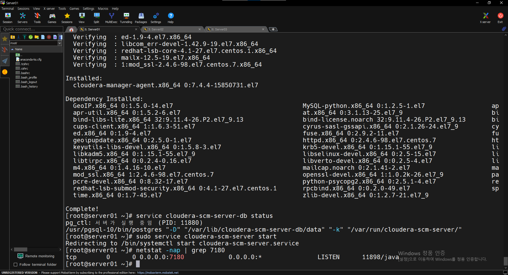Open the Sftp orange globe sidebar tab
The image size is (508, 275).
(5, 72)
